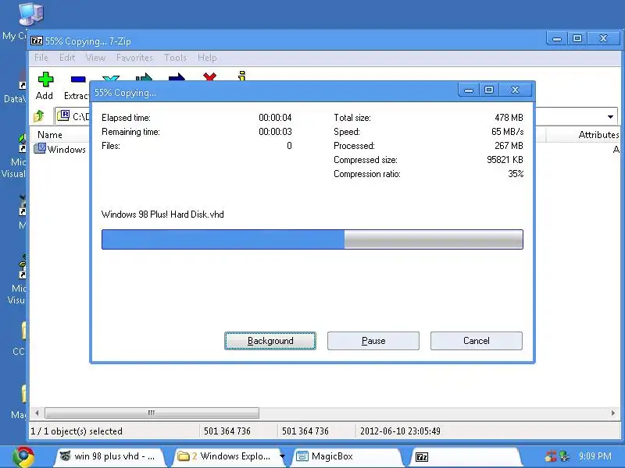
Task: Click the My Computer desktop icon
Action: point(30,14)
